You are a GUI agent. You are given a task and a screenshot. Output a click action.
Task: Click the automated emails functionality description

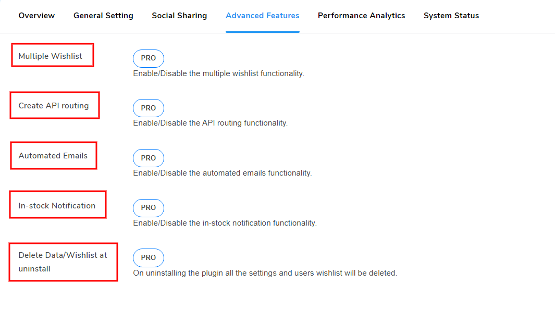222,173
